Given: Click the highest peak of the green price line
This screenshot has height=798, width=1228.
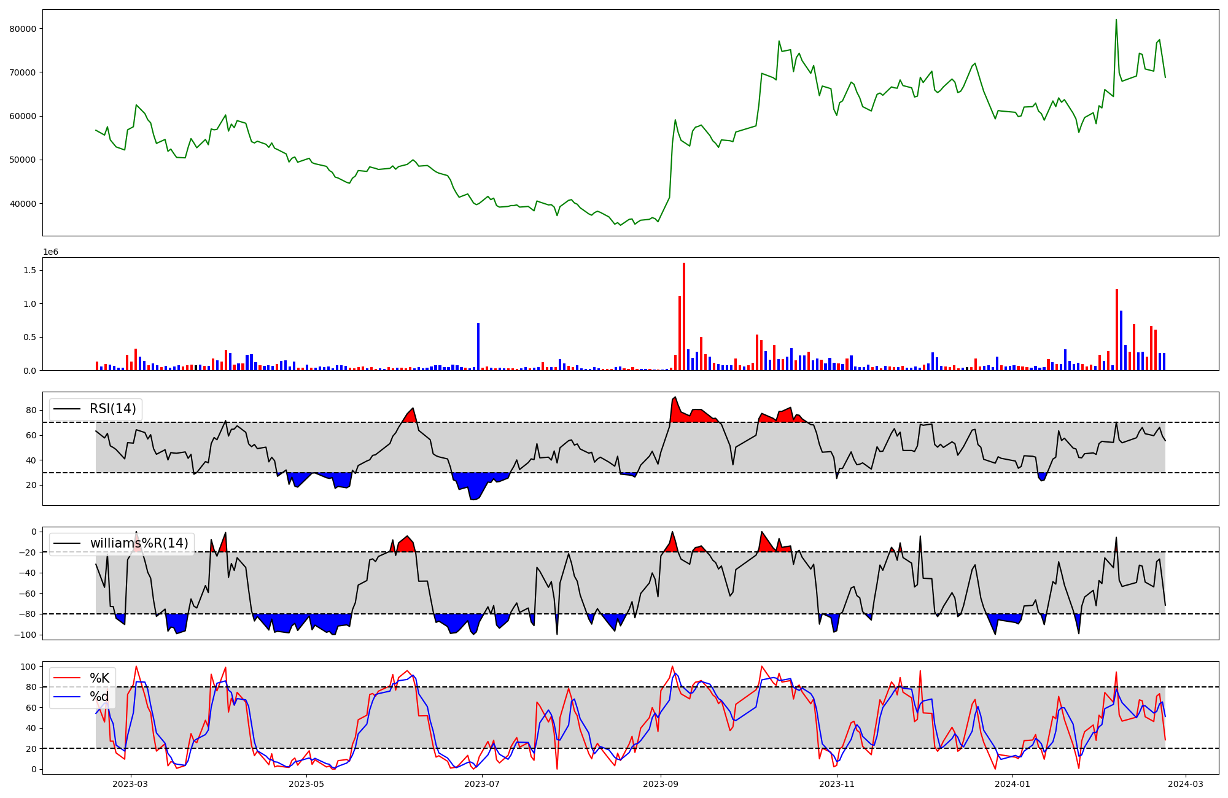Looking at the screenshot, I should pos(1116,20).
